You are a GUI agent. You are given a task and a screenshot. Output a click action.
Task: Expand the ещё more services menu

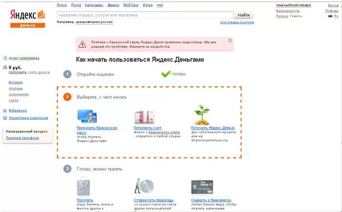160,5
